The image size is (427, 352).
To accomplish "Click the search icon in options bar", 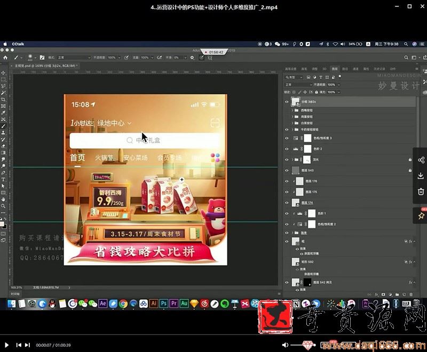I will point(406,58).
